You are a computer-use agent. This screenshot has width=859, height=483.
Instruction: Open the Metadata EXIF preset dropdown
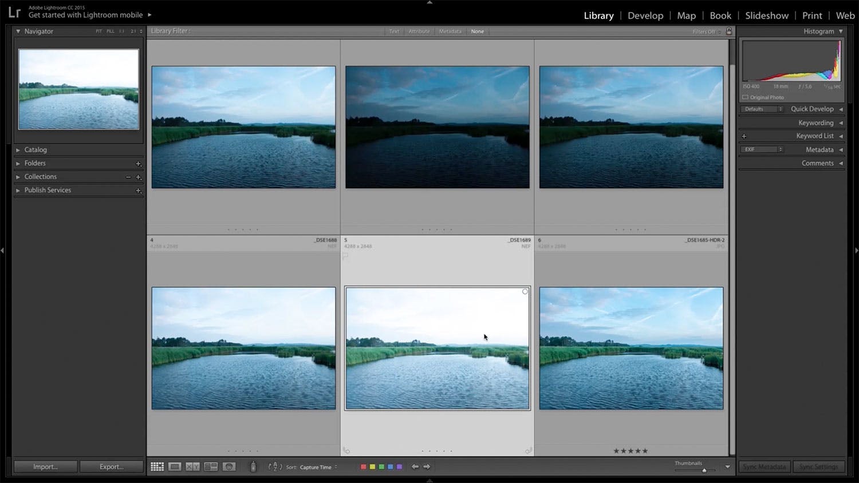click(762, 149)
